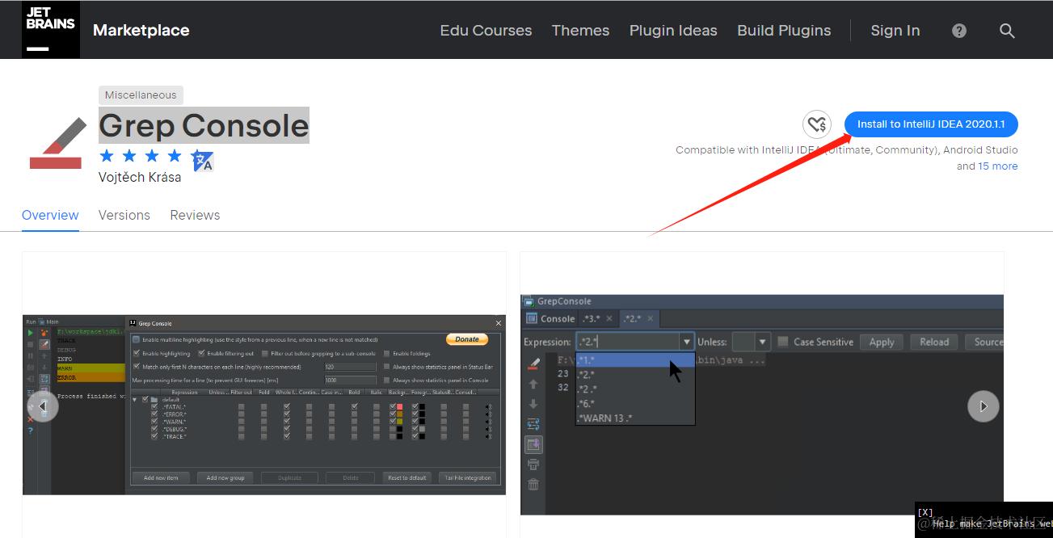Click the Add new item button

tap(161, 477)
